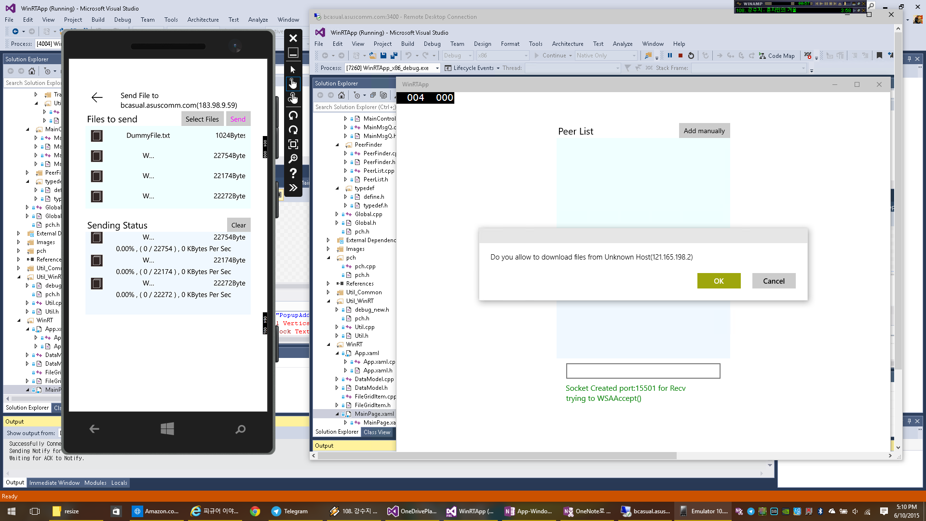Viewport: 926px width, 521px height.
Task: Click the text input field below Peer List
Action: coord(642,371)
